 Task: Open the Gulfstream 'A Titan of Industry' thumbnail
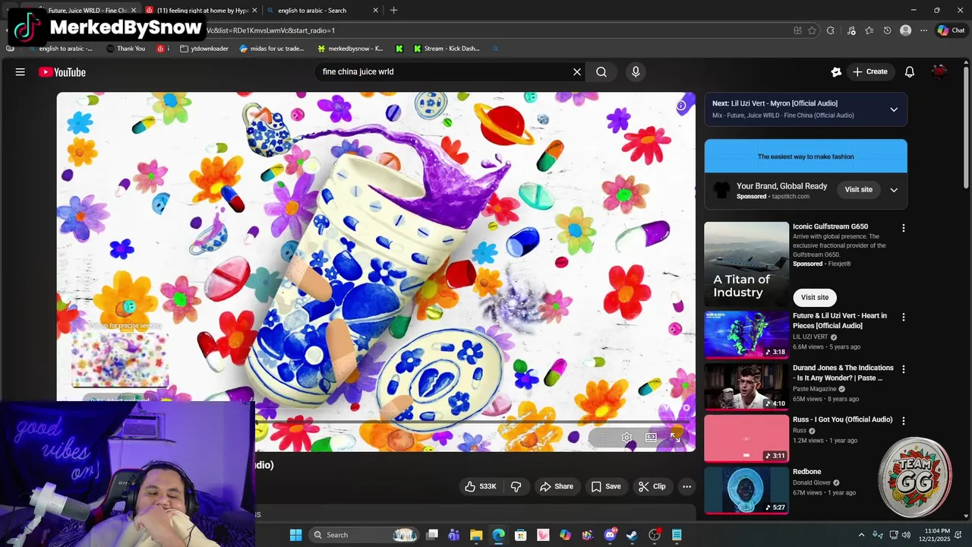[746, 264]
